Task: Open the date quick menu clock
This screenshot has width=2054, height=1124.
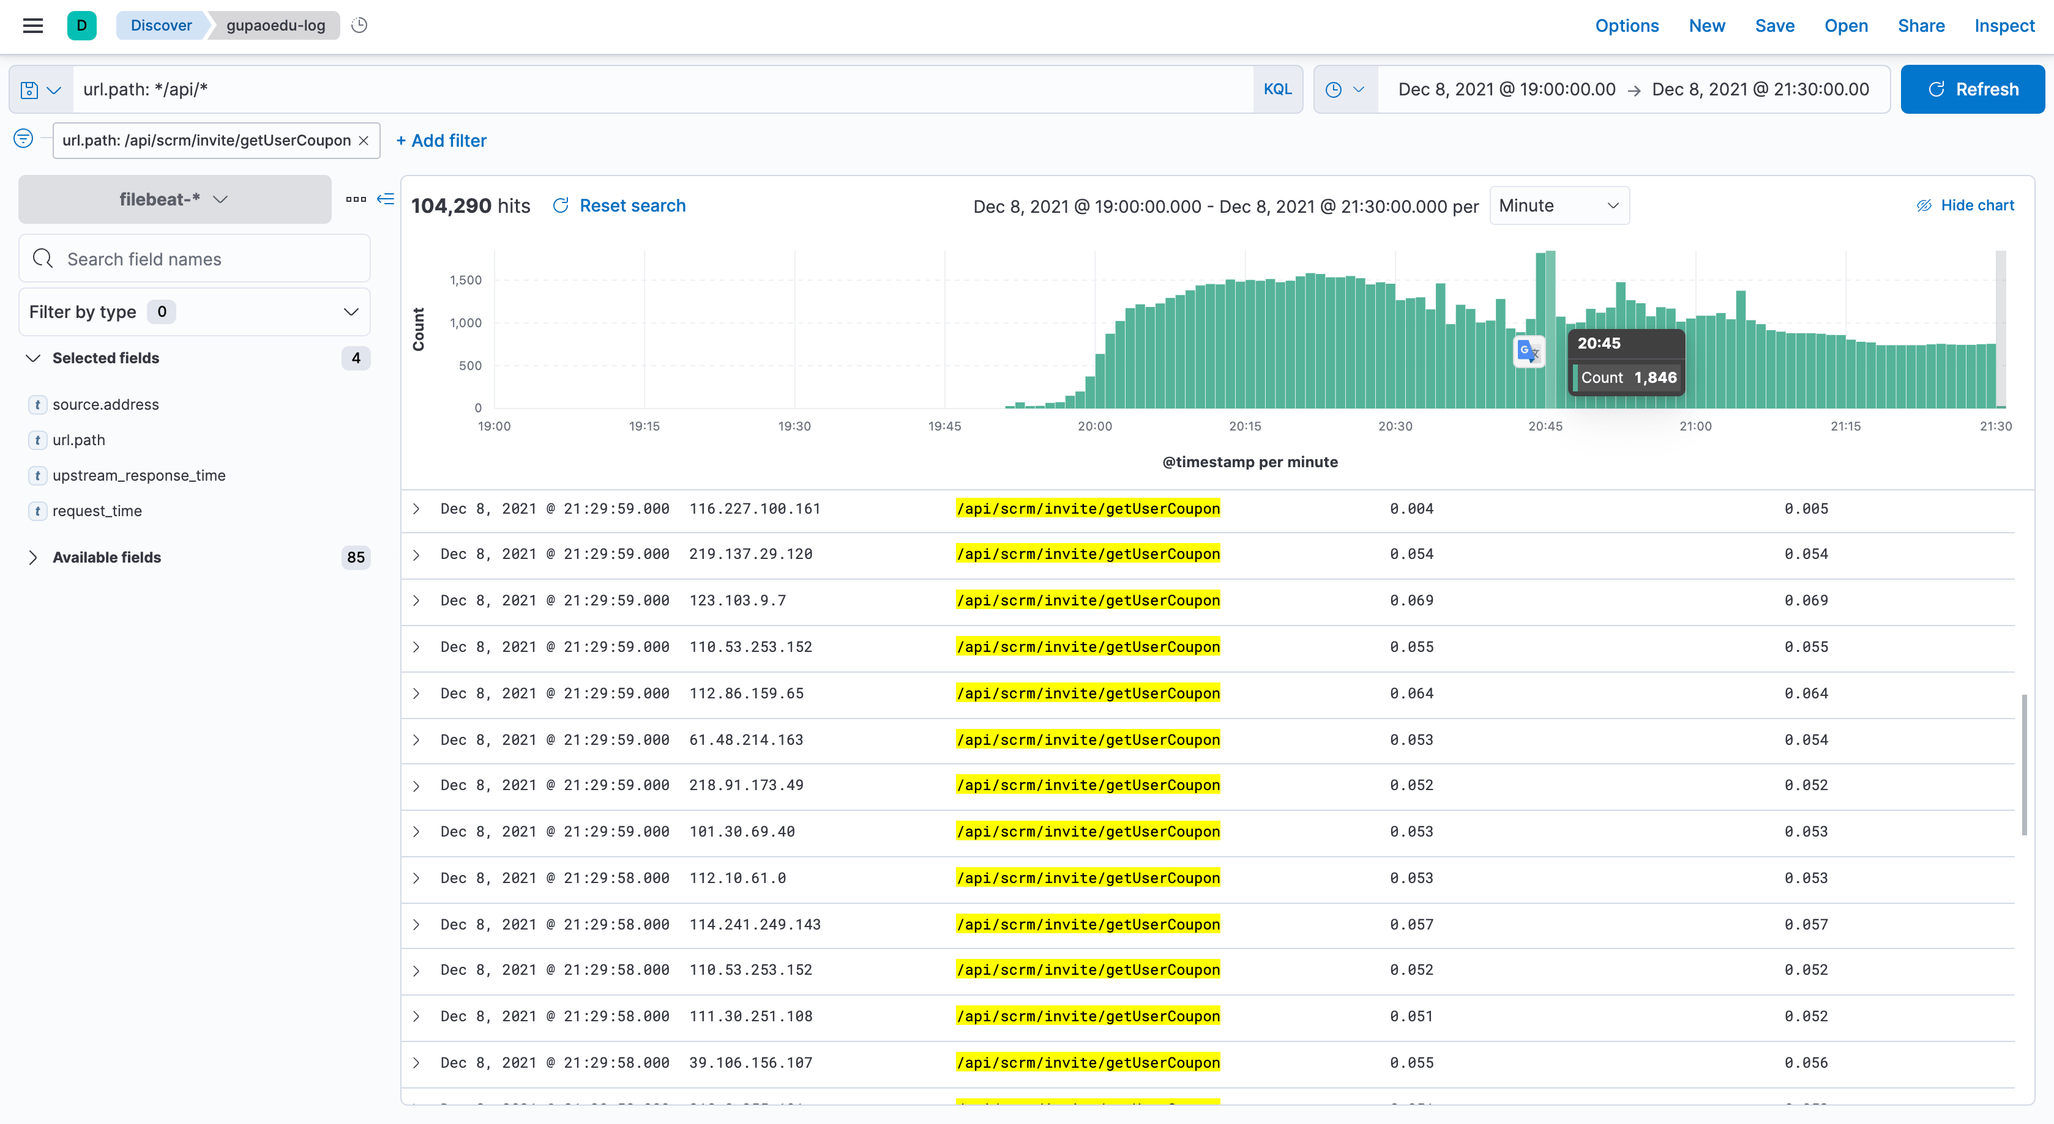Action: [1345, 90]
